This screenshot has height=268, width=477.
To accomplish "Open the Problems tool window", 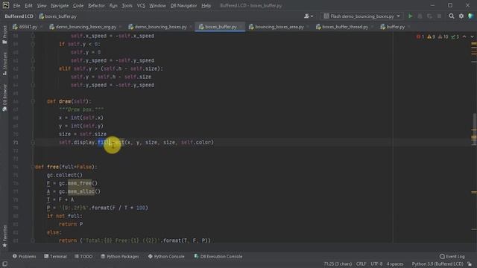I will tap(25, 256).
